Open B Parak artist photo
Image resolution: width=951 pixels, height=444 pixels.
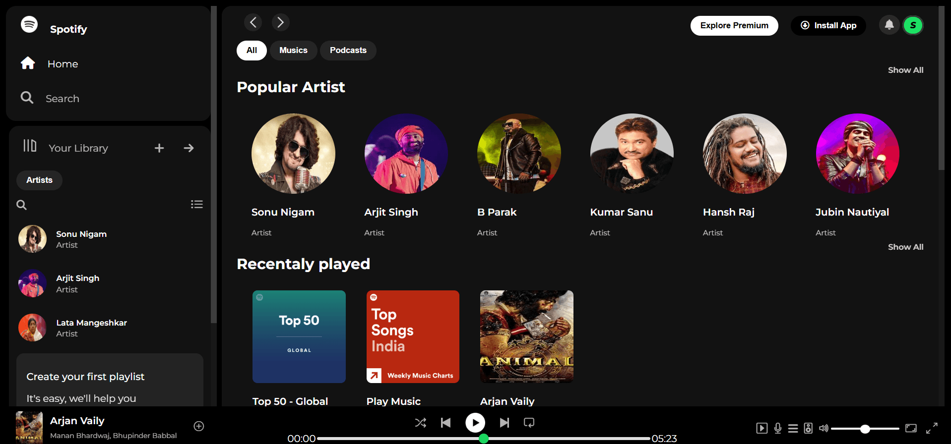(519, 154)
